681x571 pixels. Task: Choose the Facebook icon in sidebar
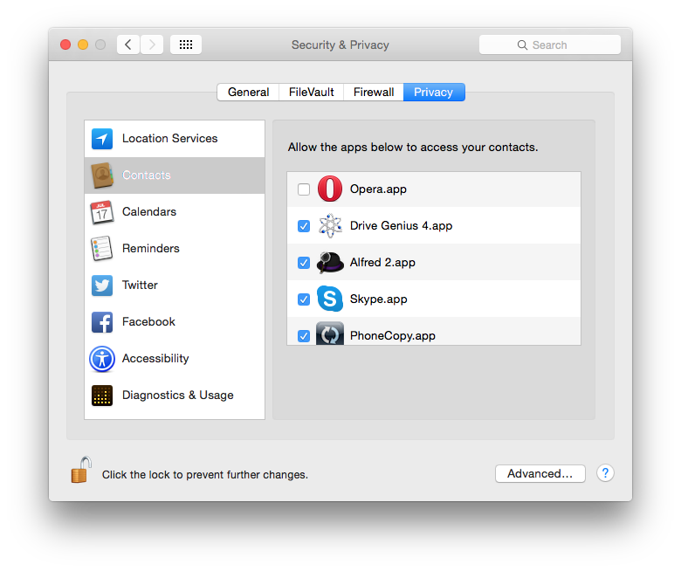102,322
